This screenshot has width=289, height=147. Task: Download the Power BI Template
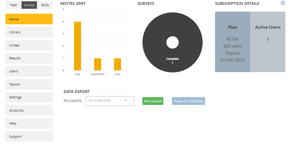188,101
